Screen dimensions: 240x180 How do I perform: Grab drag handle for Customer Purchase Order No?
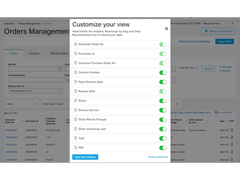(76, 63)
